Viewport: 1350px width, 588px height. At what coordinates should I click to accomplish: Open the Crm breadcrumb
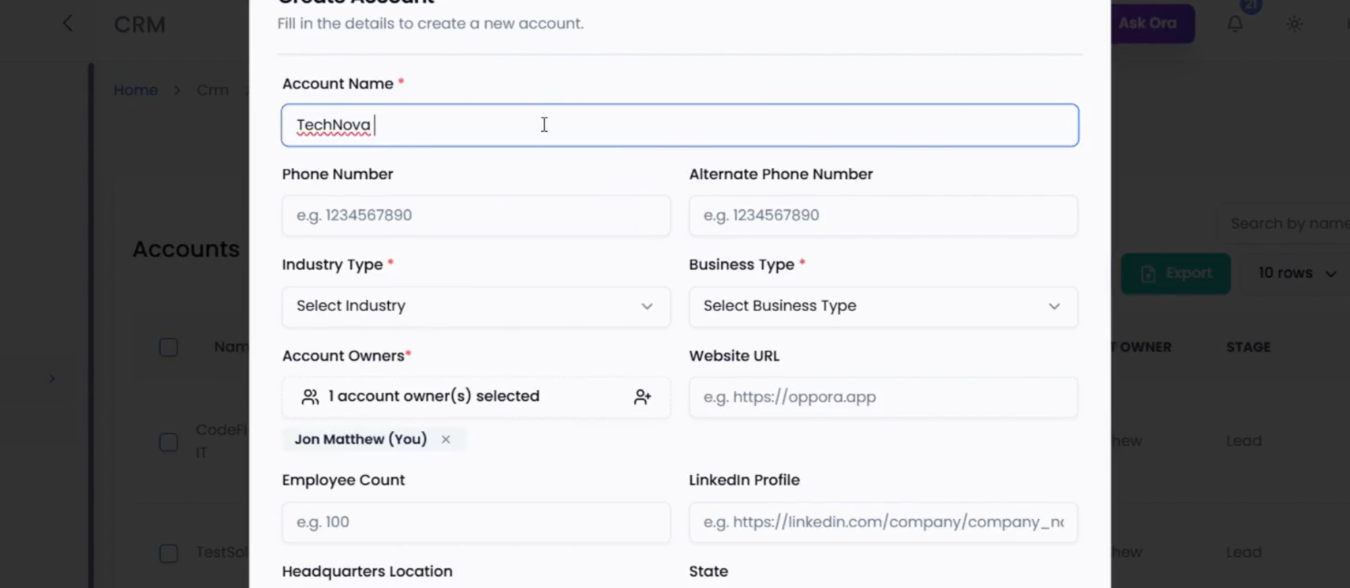pyautogui.click(x=213, y=90)
